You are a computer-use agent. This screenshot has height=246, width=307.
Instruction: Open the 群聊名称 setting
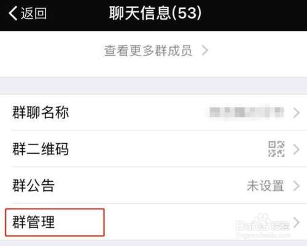(x=153, y=113)
